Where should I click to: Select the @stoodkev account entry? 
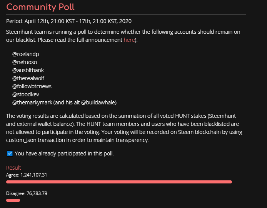pos(26,94)
